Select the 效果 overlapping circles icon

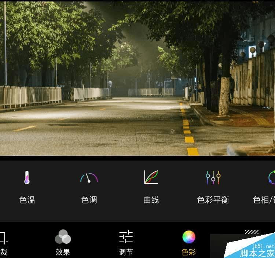[63, 237]
